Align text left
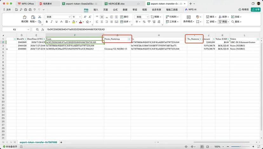Image resolution: width=263 pixels, height=149 pixels. click(x=97, y=22)
